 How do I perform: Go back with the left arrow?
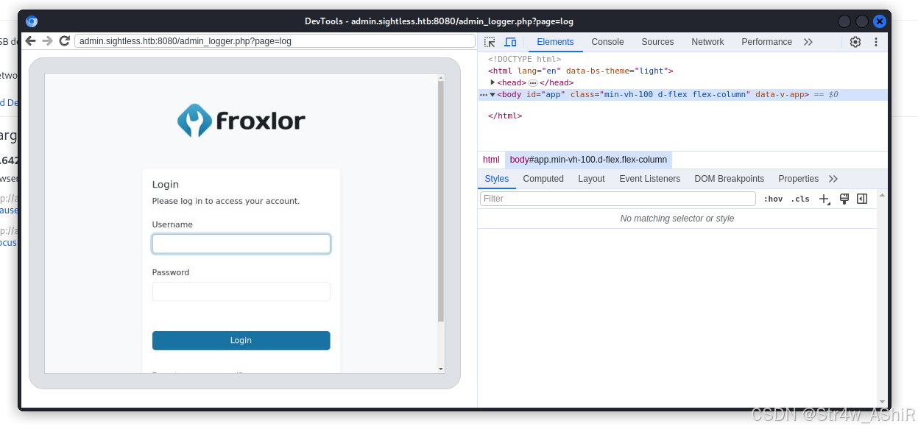click(x=31, y=41)
